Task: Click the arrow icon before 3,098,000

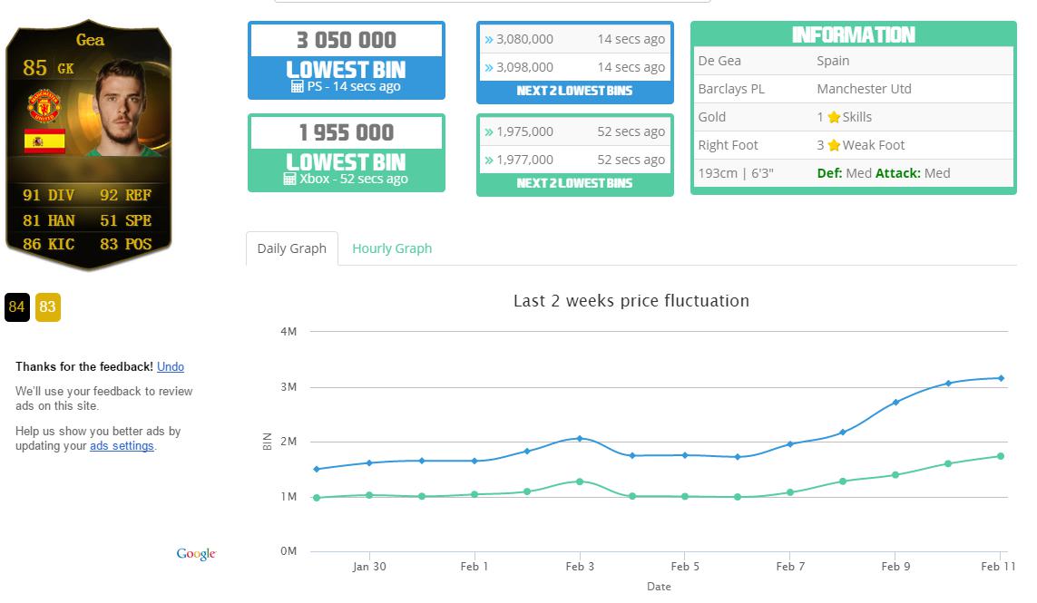Action: pos(489,67)
